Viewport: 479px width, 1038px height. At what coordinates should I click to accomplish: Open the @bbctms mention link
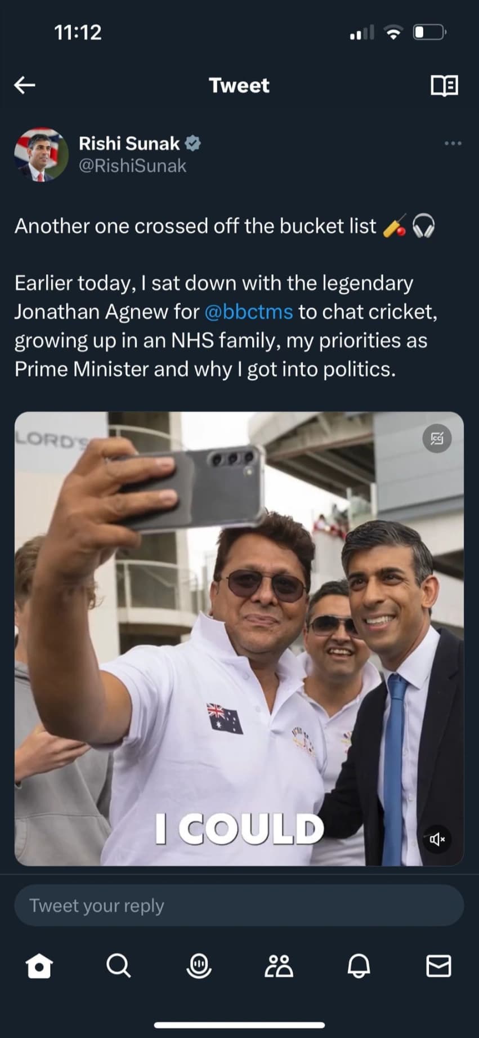pyautogui.click(x=248, y=311)
